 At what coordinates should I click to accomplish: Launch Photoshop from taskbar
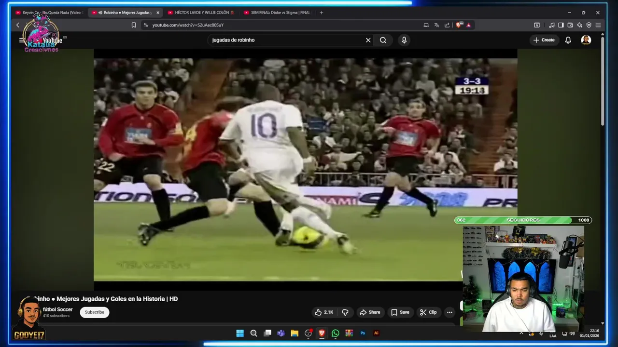[x=363, y=333]
